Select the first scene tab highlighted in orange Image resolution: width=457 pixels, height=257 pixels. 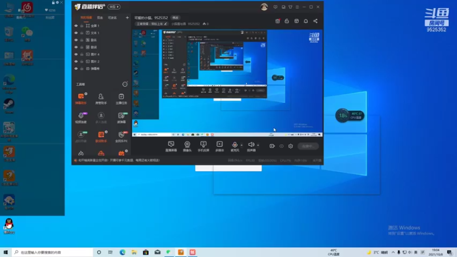point(86,18)
